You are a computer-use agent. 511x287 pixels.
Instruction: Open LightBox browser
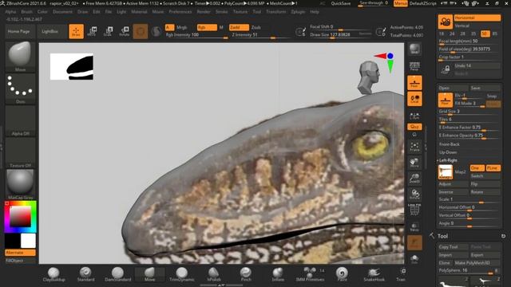50,31
